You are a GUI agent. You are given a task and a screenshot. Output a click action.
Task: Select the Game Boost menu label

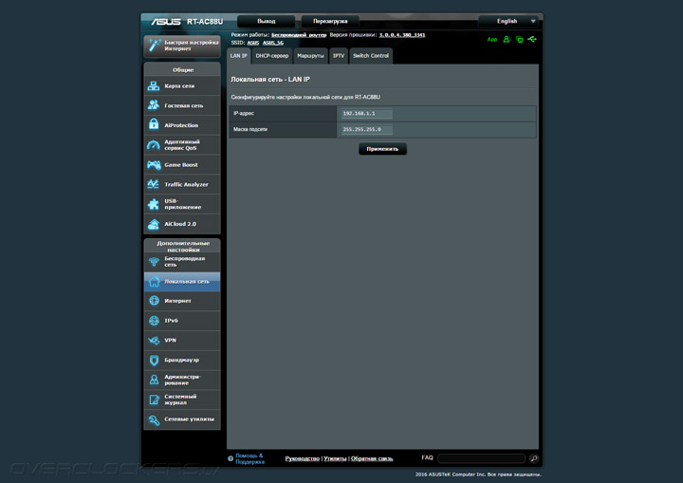pyautogui.click(x=181, y=165)
